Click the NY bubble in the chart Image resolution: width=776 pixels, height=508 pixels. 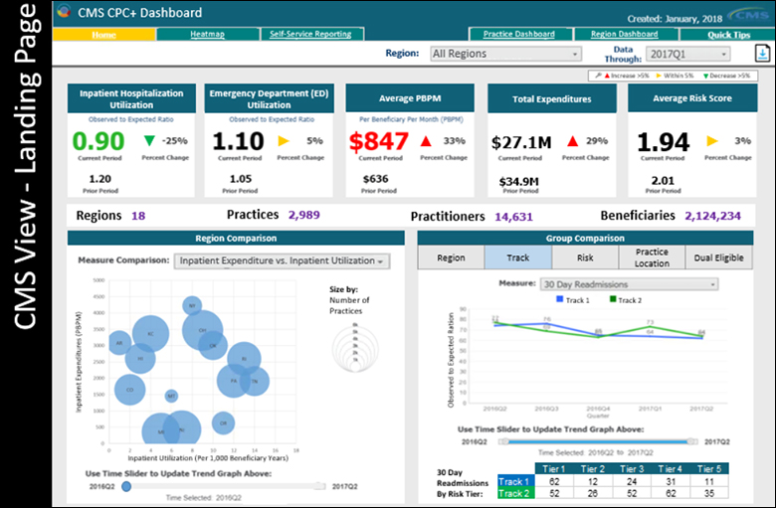click(x=192, y=305)
